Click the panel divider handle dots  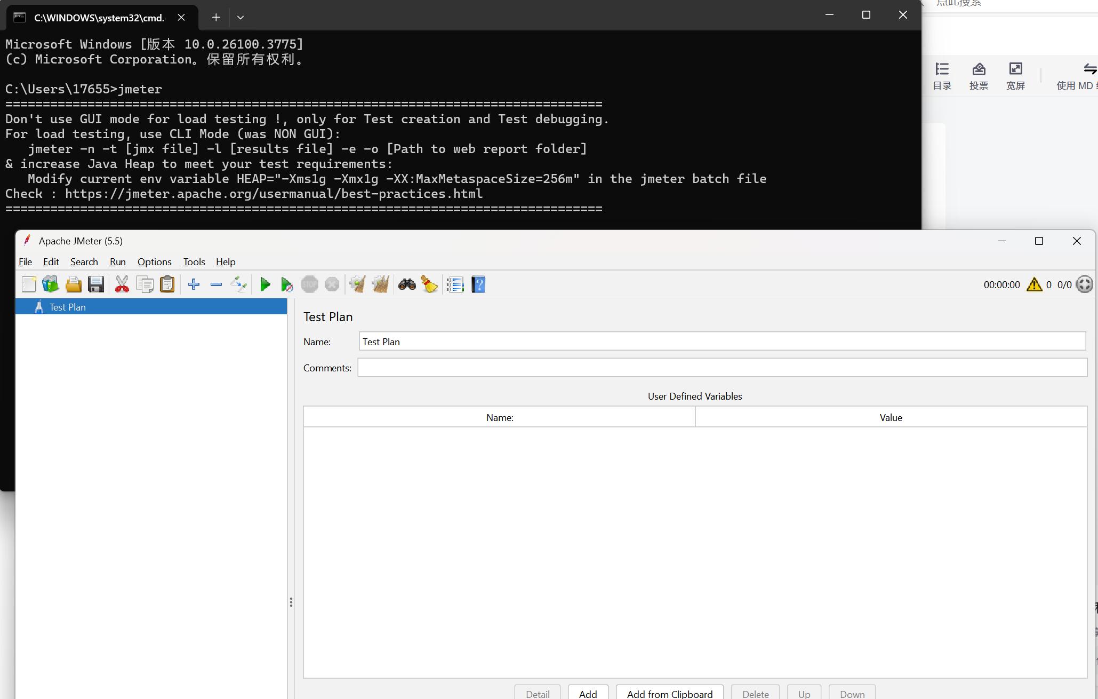(291, 602)
